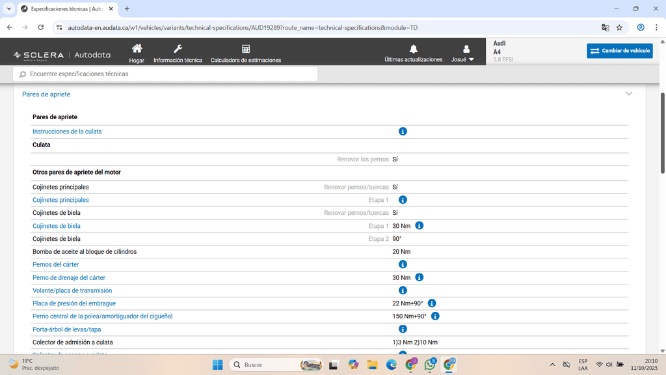The height and width of the screenshot is (375, 666).
Task: Open the browser tab search dropdown
Action: (x=8, y=9)
